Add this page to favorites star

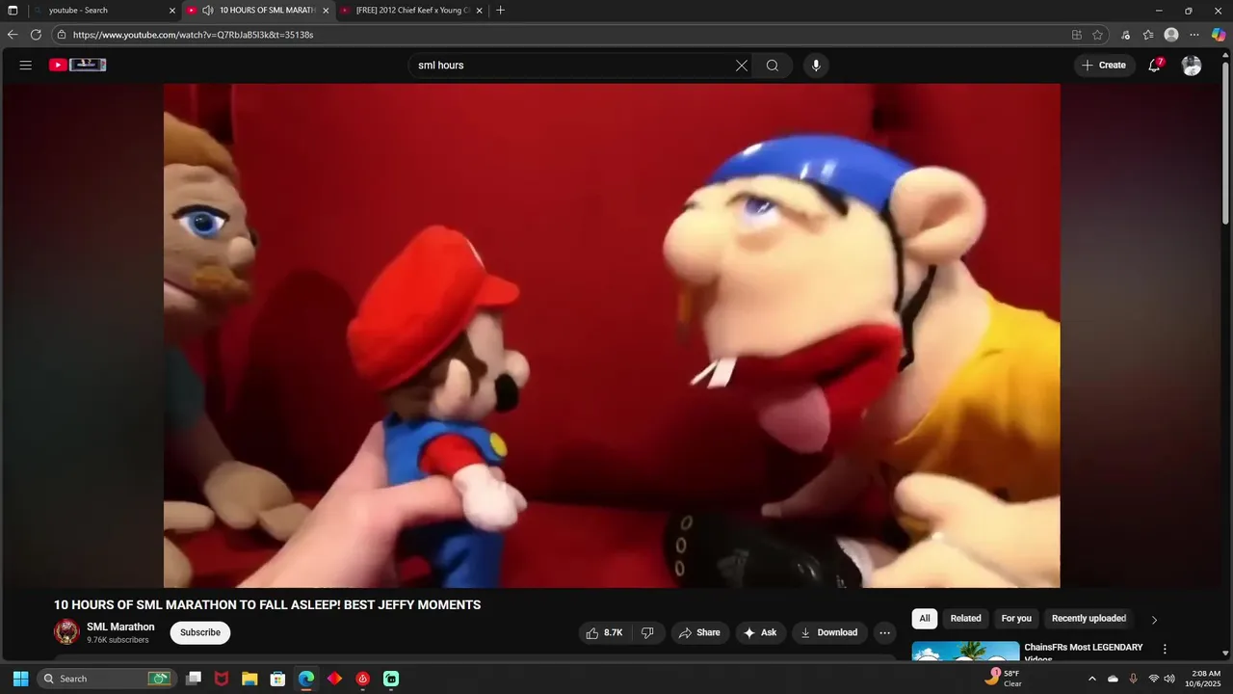click(x=1098, y=35)
